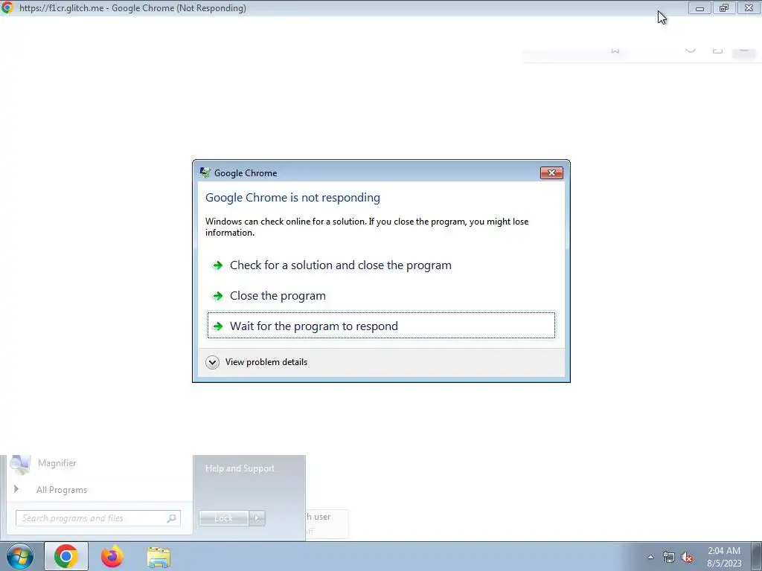Open Firefox from the taskbar

click(112, 556)
